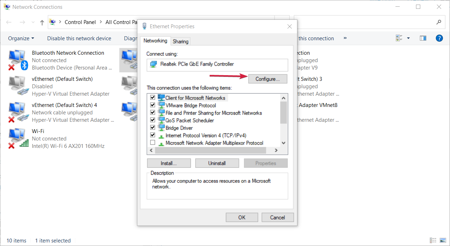The width and height of the screenshot is (450, 246).
Task: Open the recent locations dropdown
Action: pos(33,22)
